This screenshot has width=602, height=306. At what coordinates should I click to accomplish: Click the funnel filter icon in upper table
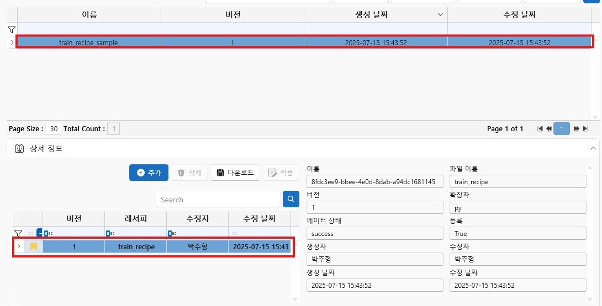[11, 29]
